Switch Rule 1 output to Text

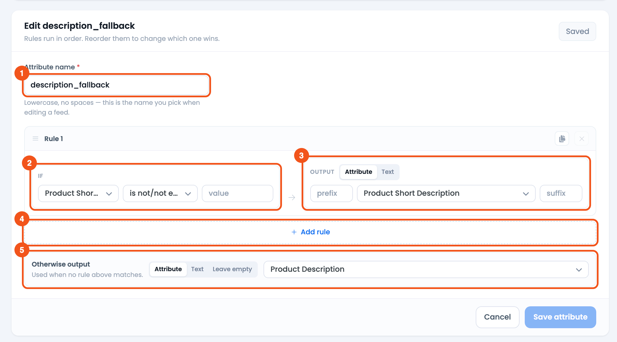tap(387, 172)
